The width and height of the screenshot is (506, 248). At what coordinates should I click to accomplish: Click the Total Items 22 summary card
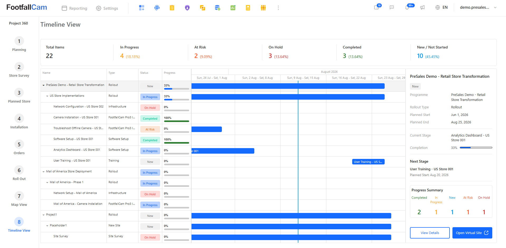click(77, 52)
